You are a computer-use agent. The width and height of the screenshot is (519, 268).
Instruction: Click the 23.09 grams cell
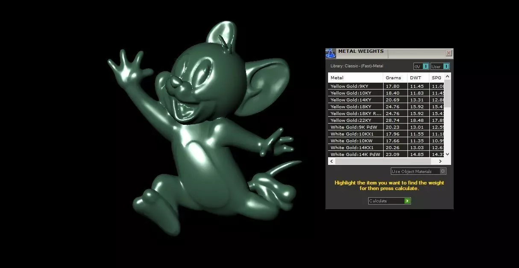pos(395,154)
